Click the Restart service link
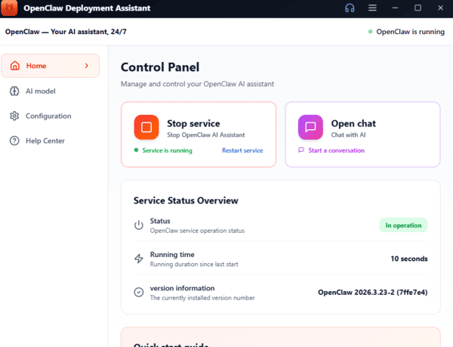Screen dimensions: 453x347 coord(242,150)
